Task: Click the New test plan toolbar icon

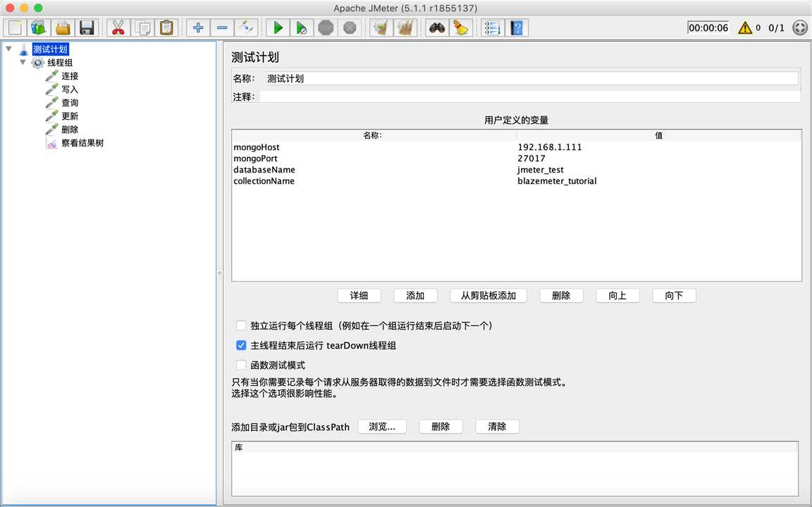Action: [15, 27]
